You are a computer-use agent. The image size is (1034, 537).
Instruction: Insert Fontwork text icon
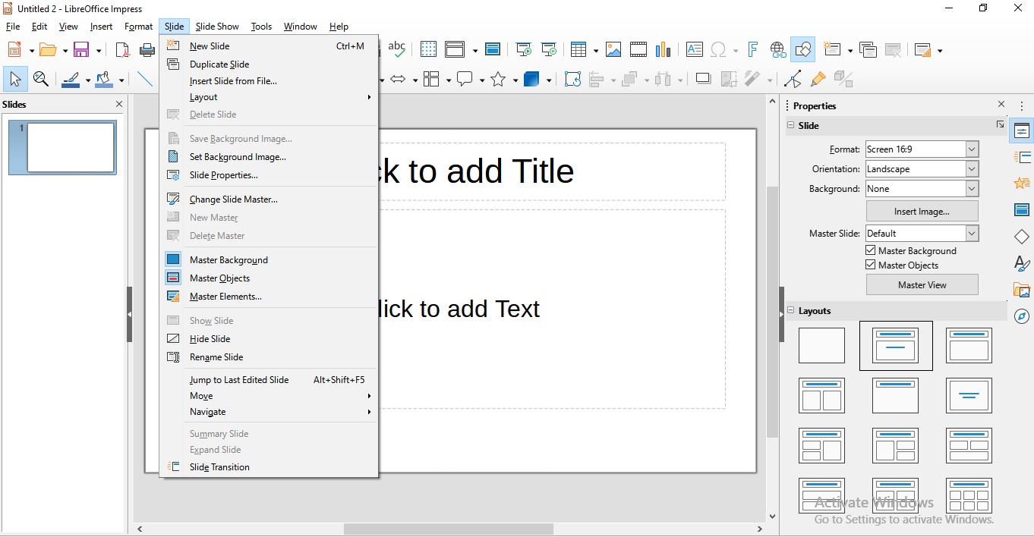click(x=752, y=49)
